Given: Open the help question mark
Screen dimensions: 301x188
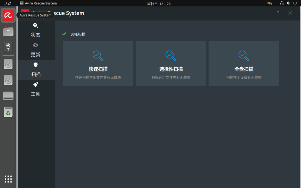Looking at the screenshot, I should [278, 13].
